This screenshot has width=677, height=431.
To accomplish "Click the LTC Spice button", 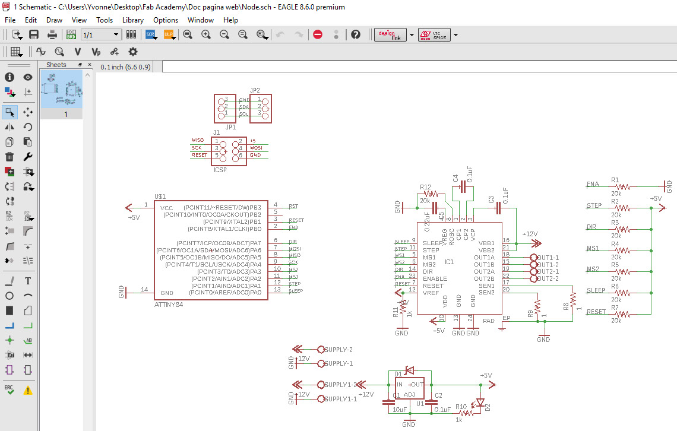I will point(434,34).
